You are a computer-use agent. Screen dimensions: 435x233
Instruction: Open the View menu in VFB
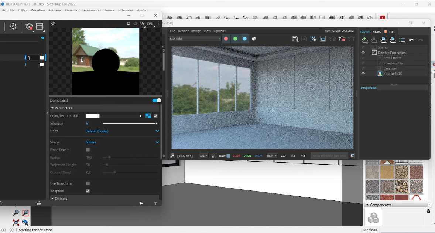pyautogui.click(x=207, y=31)
